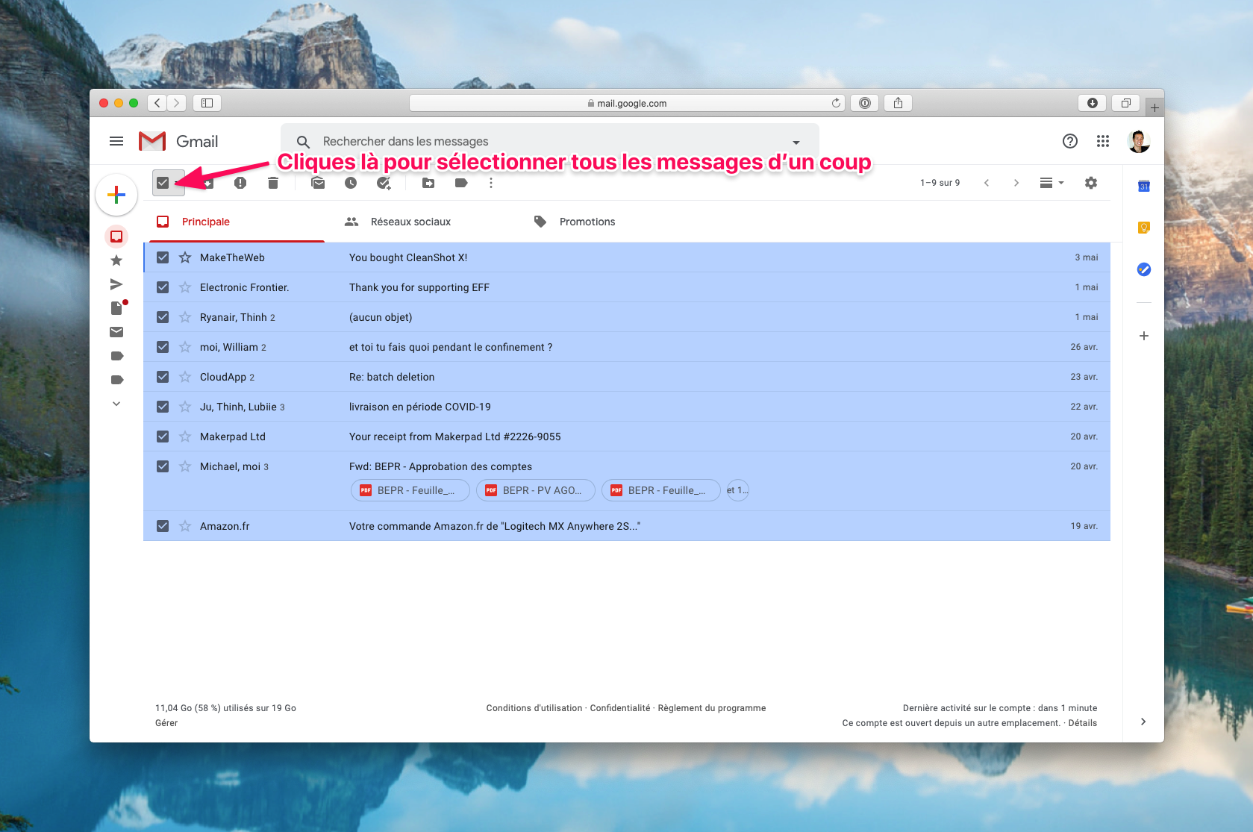The width and height of the screenshot is (1253, 832).
Task: Open Conditions d'utilisation link
Action: pos(534,708)
